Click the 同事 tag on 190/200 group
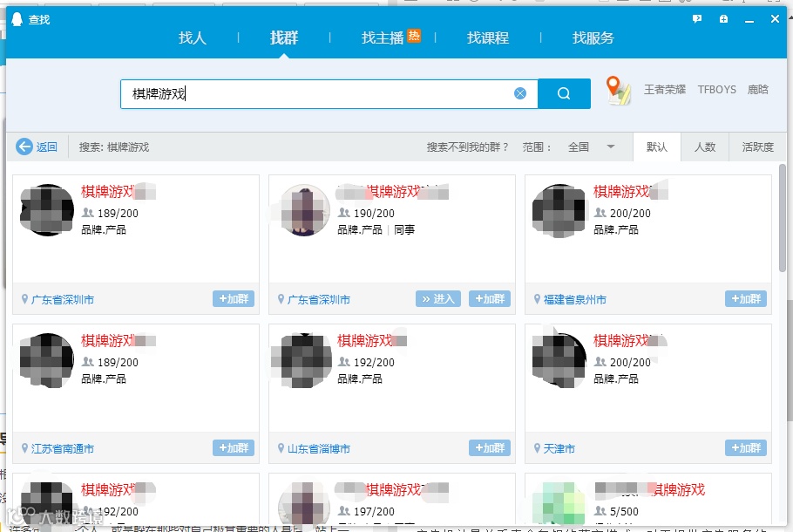The image size is (793, 532). pyautogui.click(x=404, y=230)
